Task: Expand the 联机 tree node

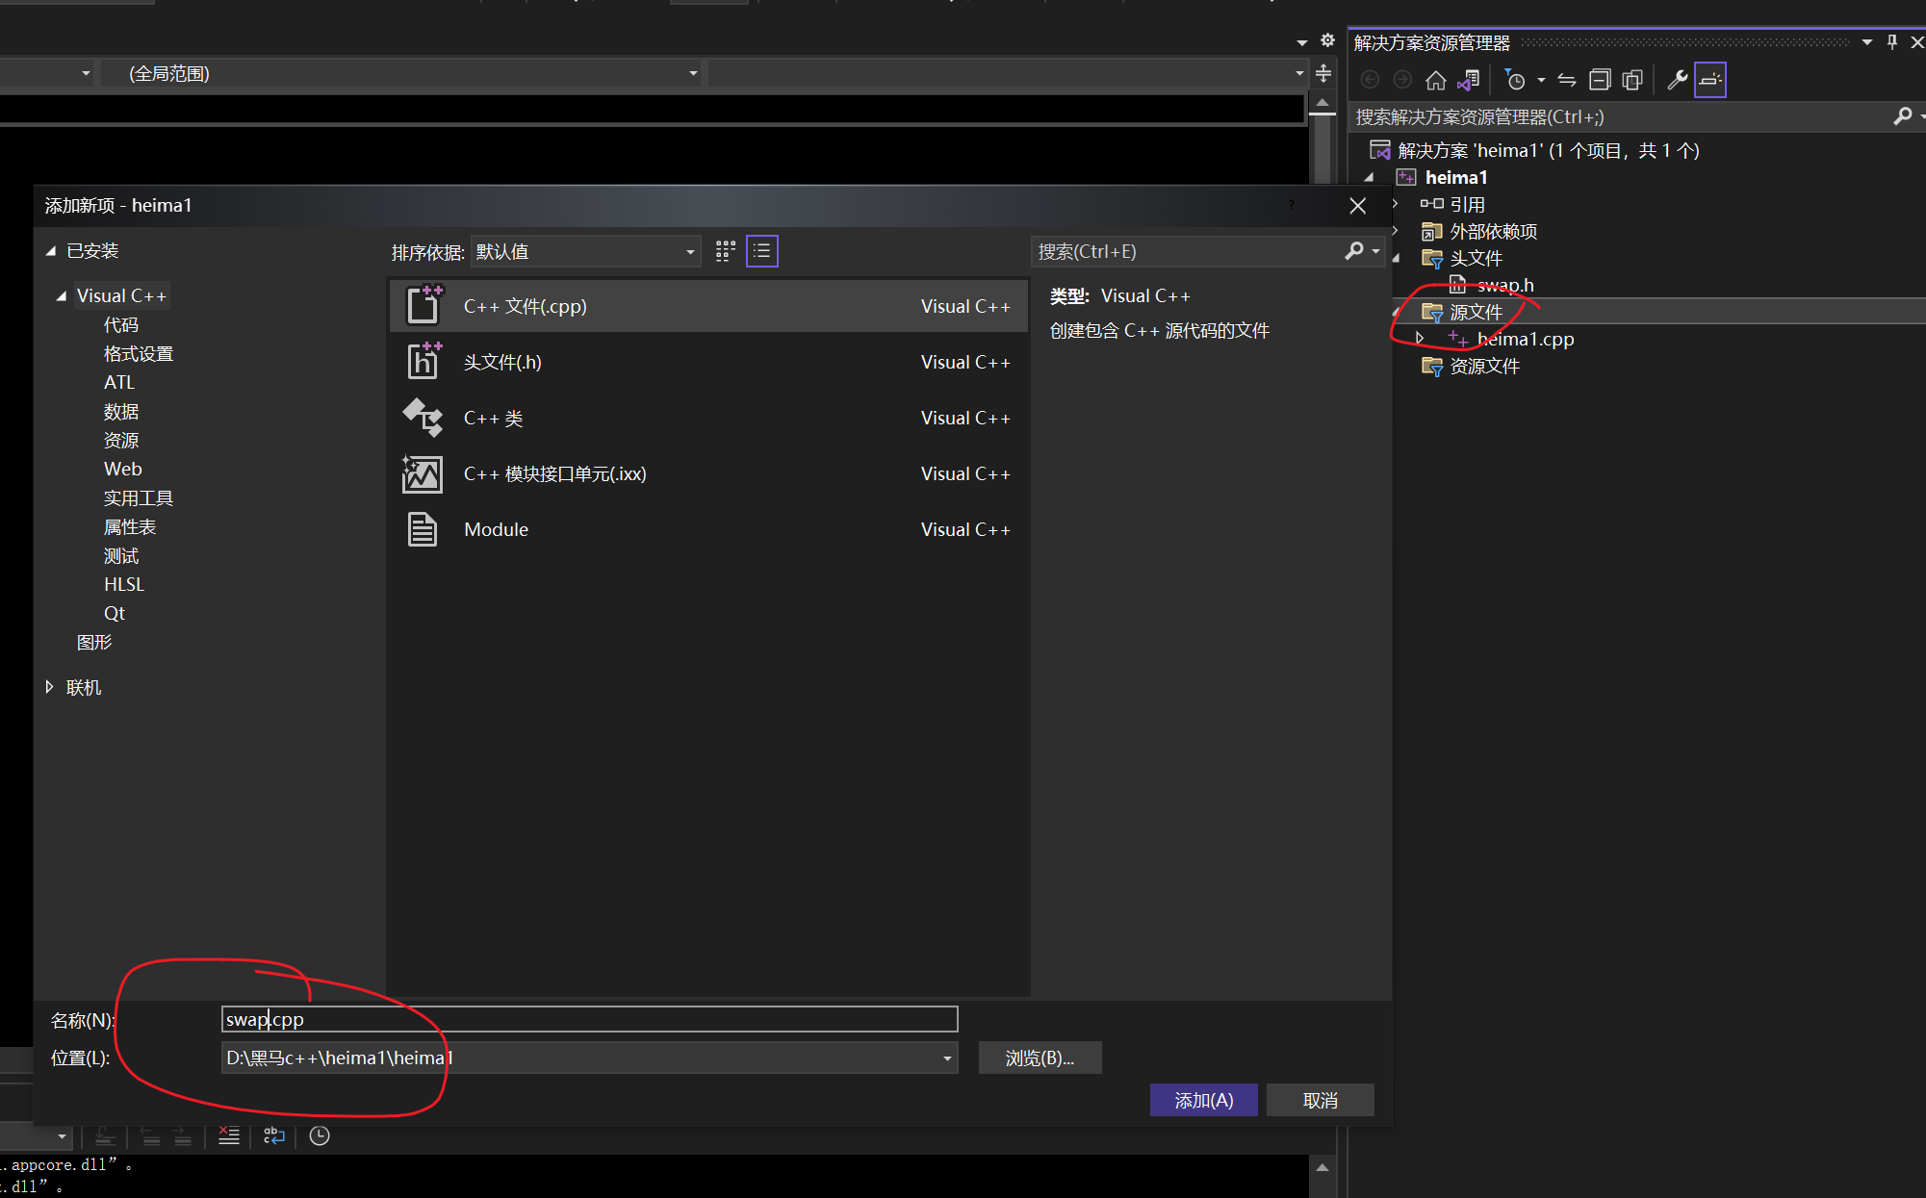Action: point(50,687)
